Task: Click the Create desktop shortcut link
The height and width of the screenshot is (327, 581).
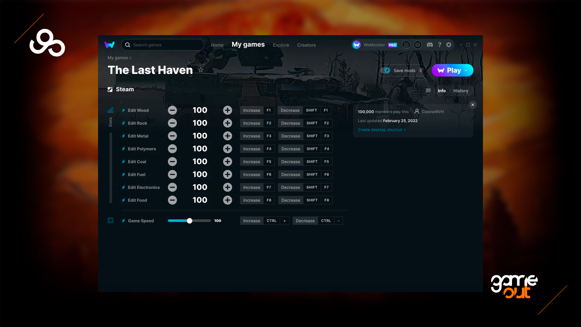Action: [x=380, y=129]
